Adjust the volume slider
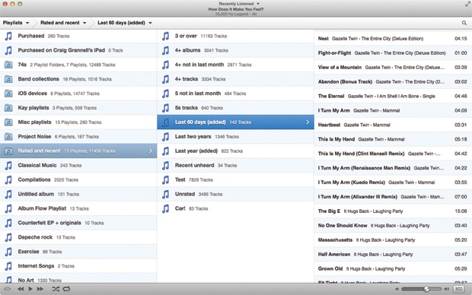Screen dimensions: 472x295 (x=422, y=289)
